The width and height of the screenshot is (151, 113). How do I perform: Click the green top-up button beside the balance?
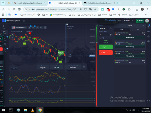click(x=140, y=20)
